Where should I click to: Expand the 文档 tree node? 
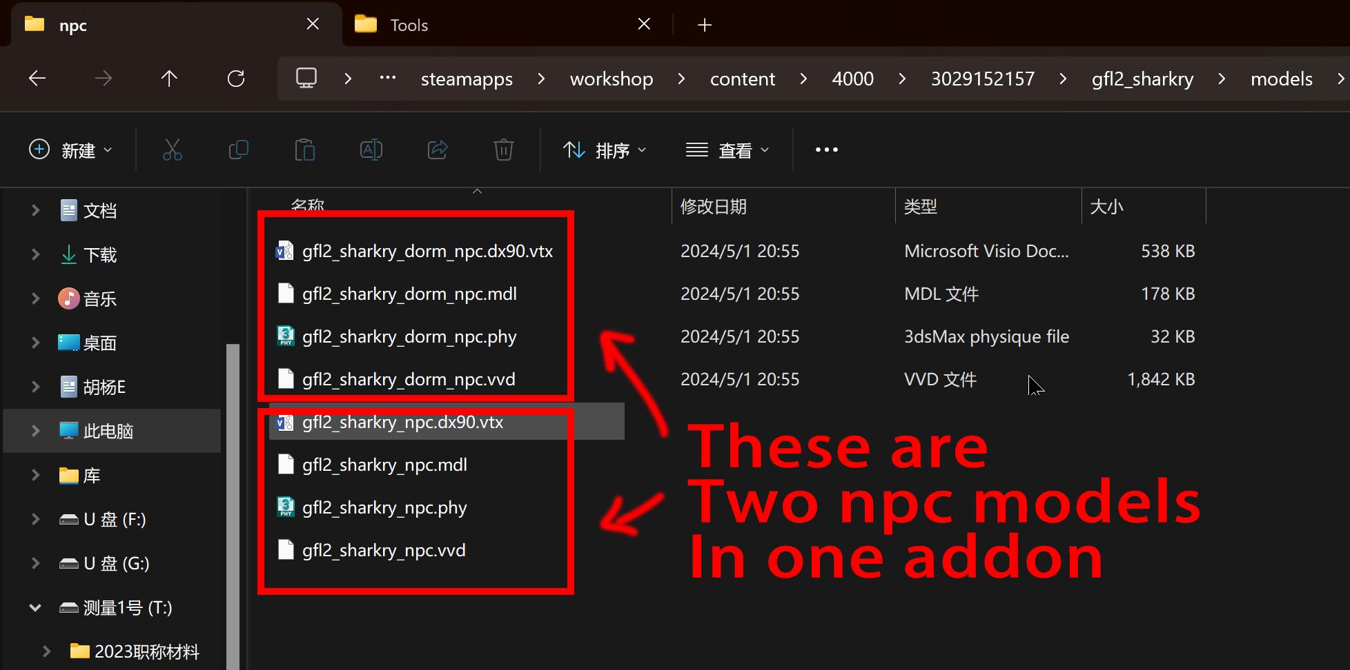35,210
